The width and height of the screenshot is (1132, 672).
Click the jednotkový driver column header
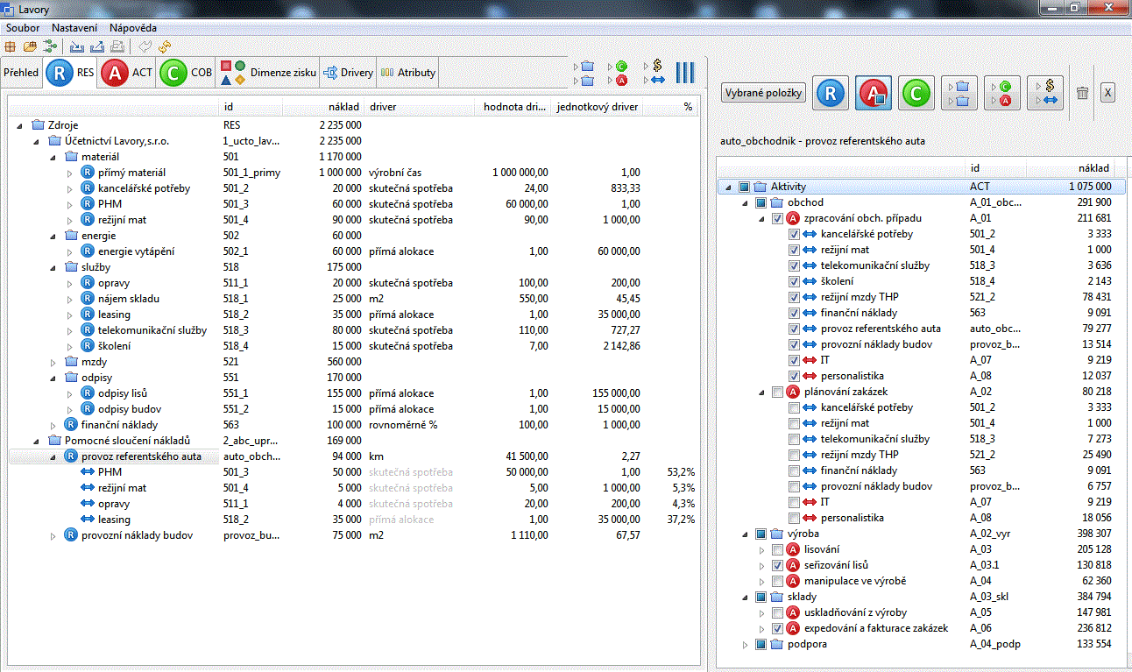(x=598, y=107)
